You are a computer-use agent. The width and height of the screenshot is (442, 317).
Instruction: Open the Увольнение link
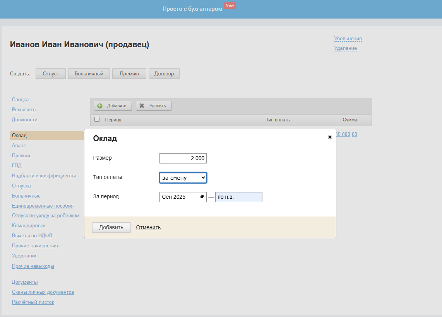pyautogui.click(x=348, y=39)
